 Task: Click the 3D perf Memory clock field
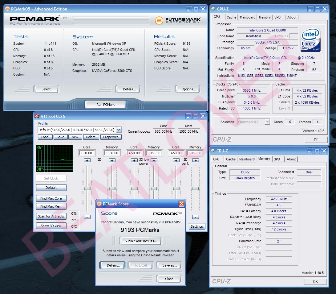coord(195,153)
